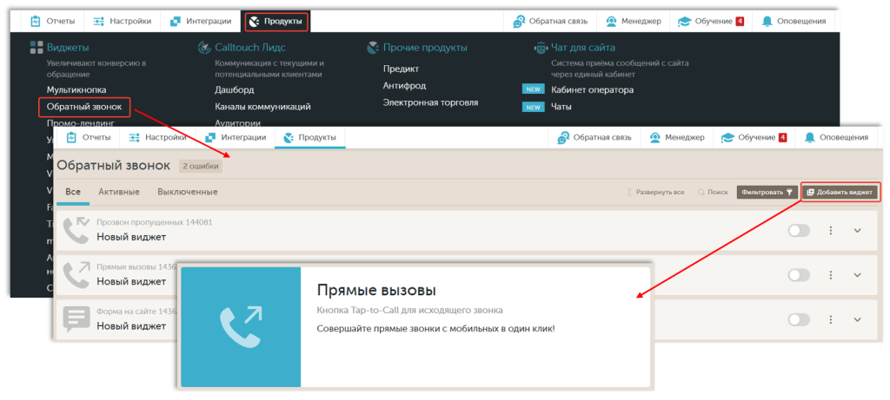Open Дашборд under Calltouch Лидс
890x400 pixels.
(x=235, y=89)
